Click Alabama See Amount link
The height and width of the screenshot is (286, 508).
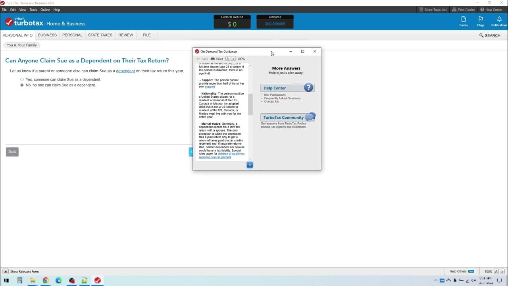point(275,23)
